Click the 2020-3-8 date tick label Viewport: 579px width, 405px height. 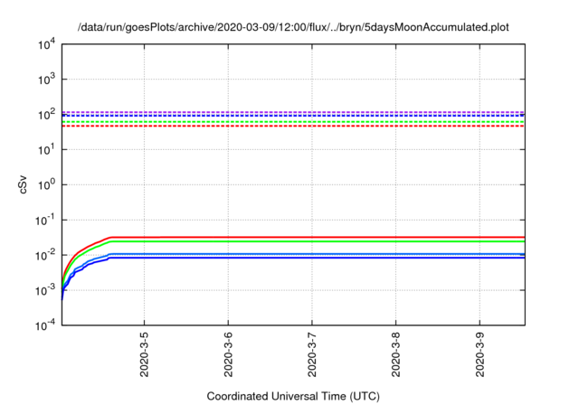pyautogui.click(x=396, y=354)
